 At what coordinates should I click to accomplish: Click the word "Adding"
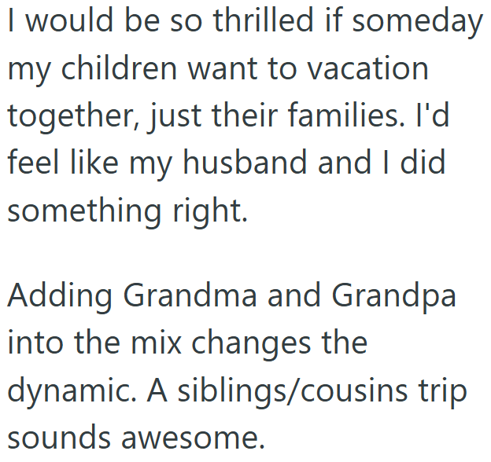58,297
